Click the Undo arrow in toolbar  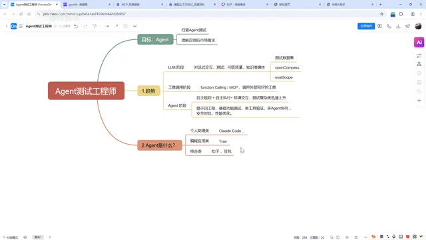coord(76,26)
